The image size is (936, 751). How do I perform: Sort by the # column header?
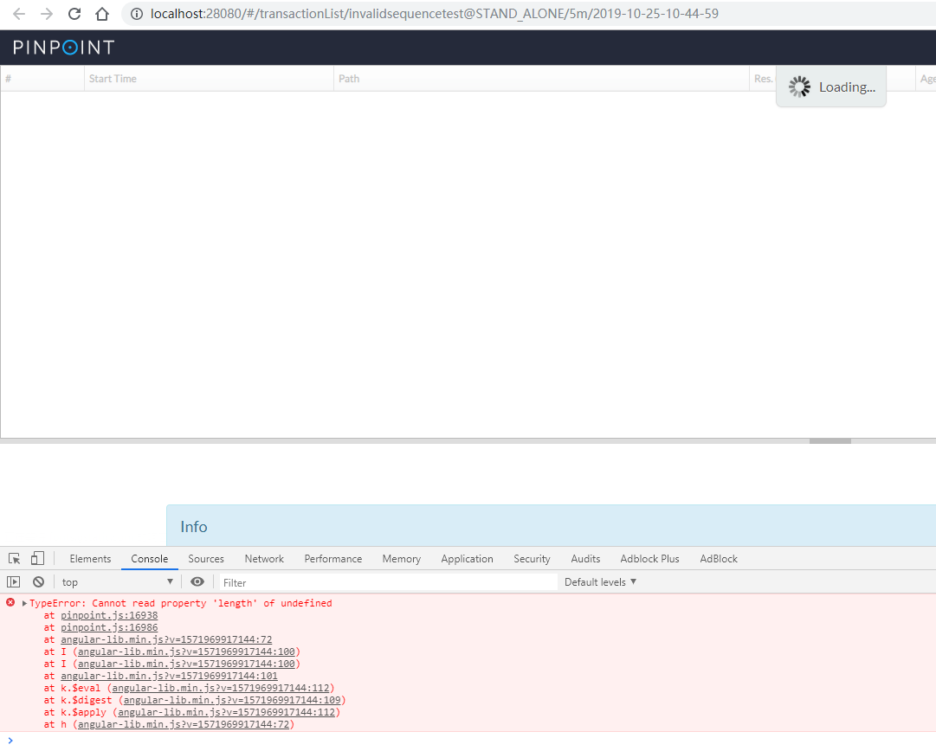coord(42,79)
